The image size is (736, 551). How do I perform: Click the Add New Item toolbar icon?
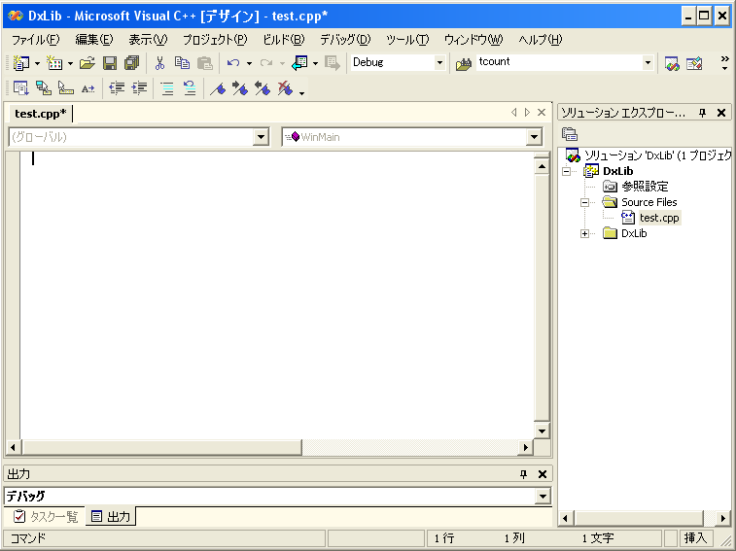pyautogui.click(x=54, y=62)
